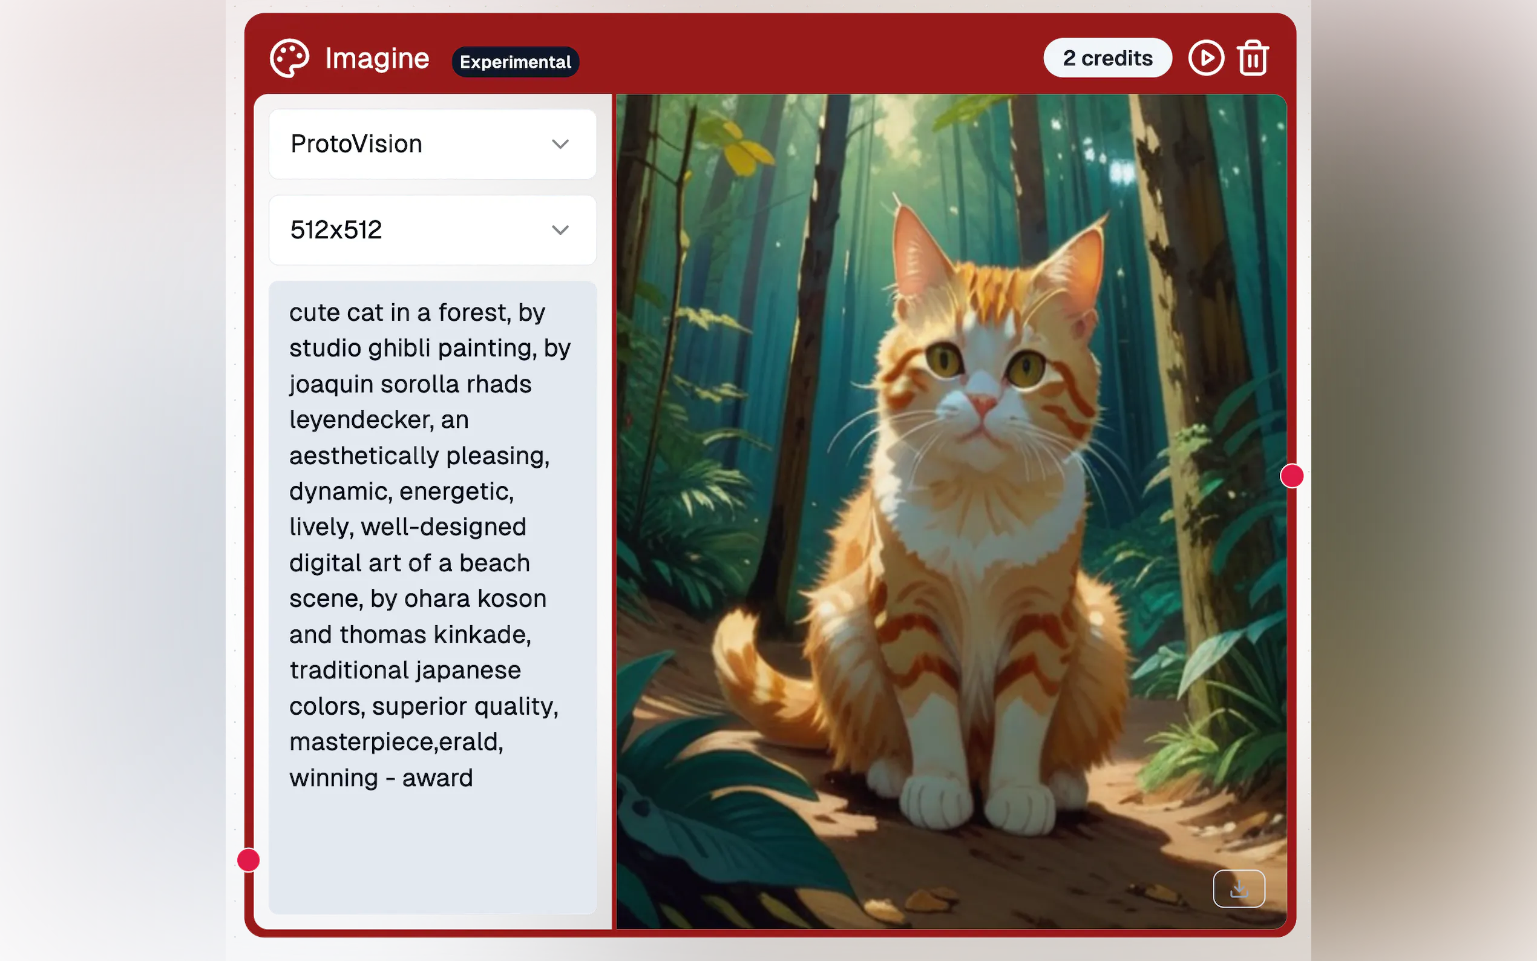Click the generated cat image preview
The image size is (1537, 961).
click(x=951, y=508)
